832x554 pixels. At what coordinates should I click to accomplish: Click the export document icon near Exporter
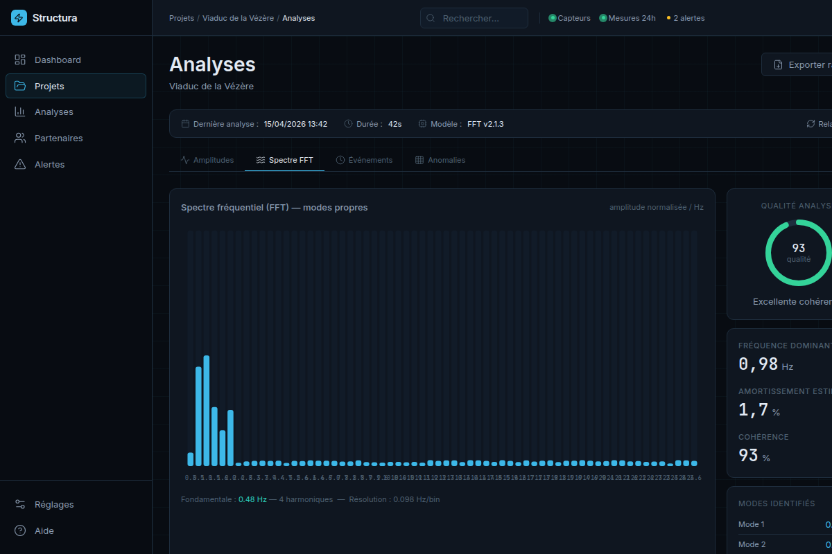point(779,64)
